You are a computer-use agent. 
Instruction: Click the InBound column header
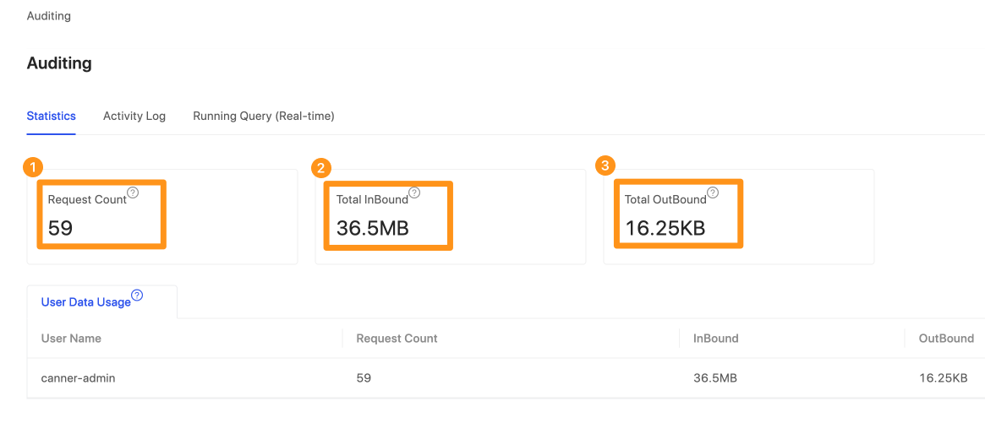pos(716,339)
